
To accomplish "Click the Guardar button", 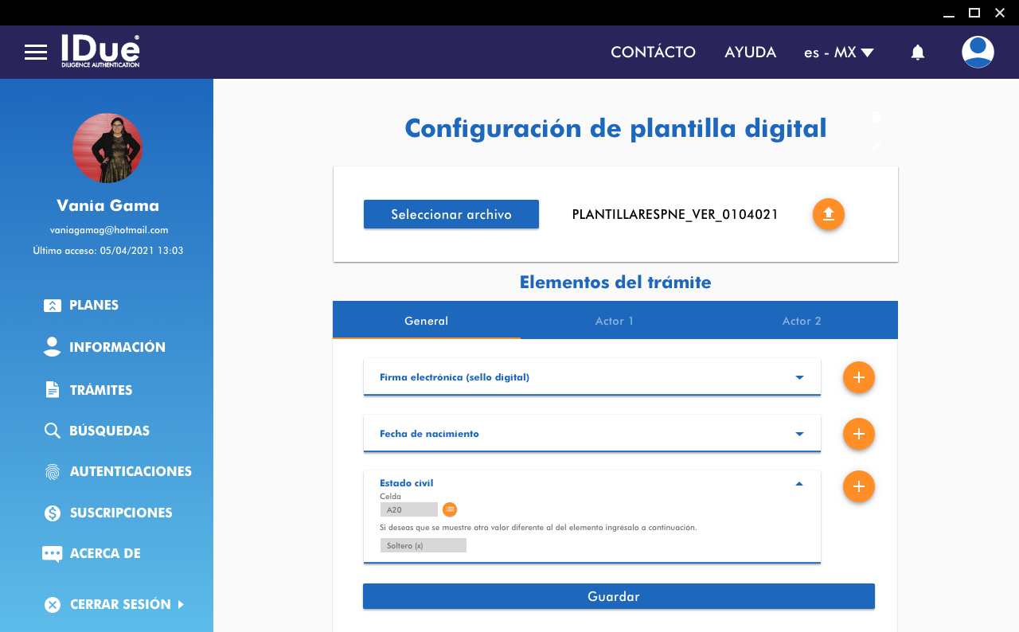I will coord(619,596).
